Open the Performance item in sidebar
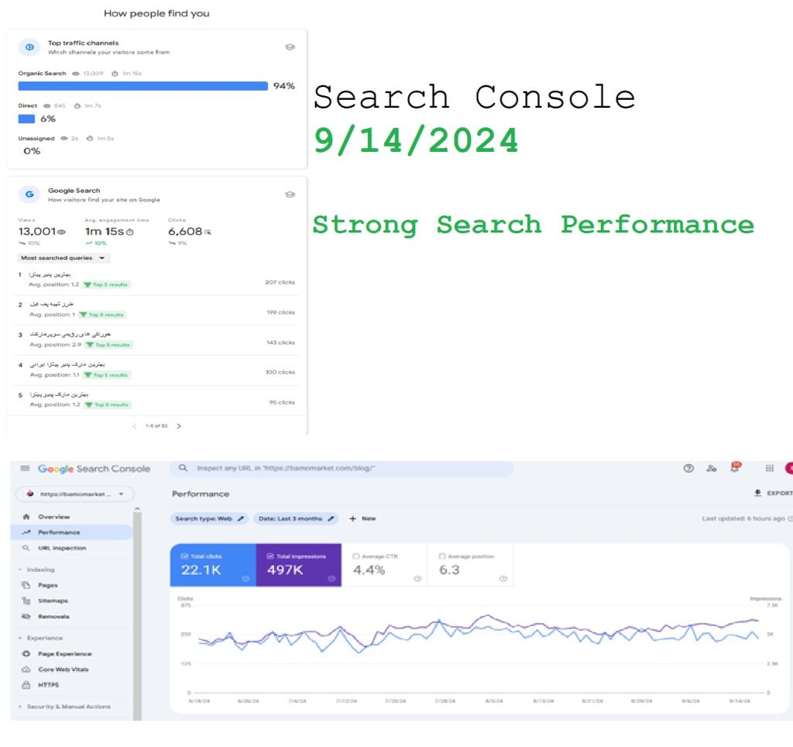Viewport: 793px width, 747px height. (71, 532)
